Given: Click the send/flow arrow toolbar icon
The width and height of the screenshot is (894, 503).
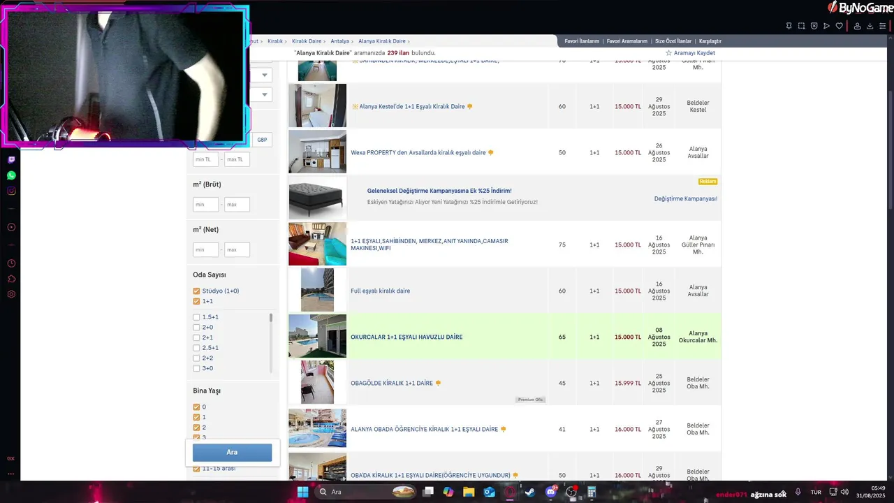Looking at the screenshot, I should click(x=826, y=26).
